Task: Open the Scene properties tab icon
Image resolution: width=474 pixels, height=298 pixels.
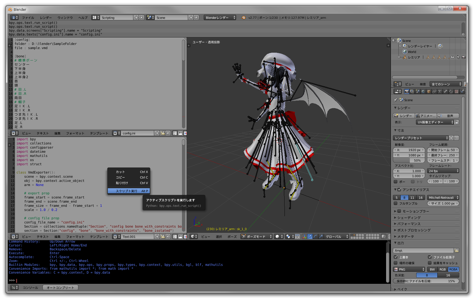Action: tap(418, 91)
